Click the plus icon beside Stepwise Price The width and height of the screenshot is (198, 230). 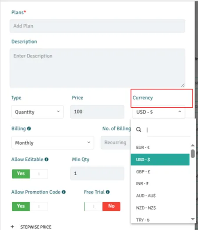[x=12, y=227]
